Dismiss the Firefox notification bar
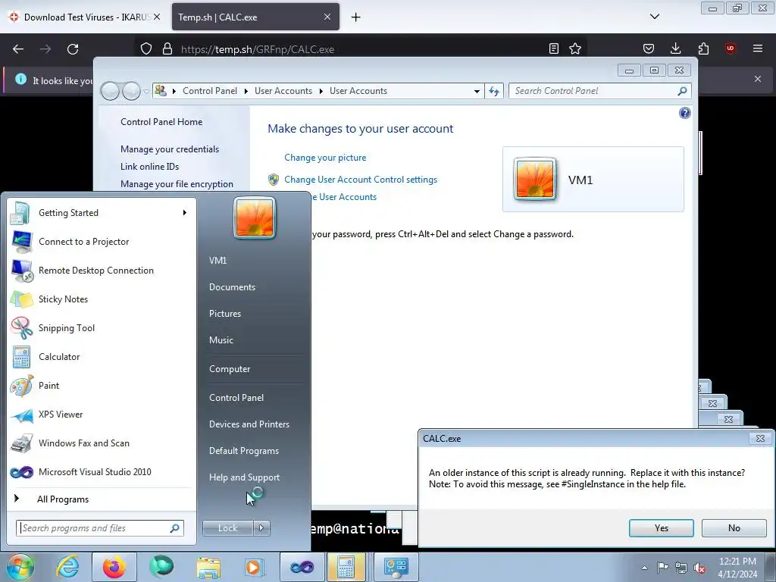This screenshot has width=776, height=582. (x=757, y=79)
